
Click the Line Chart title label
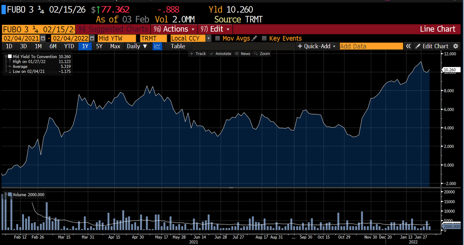point(438,29)
